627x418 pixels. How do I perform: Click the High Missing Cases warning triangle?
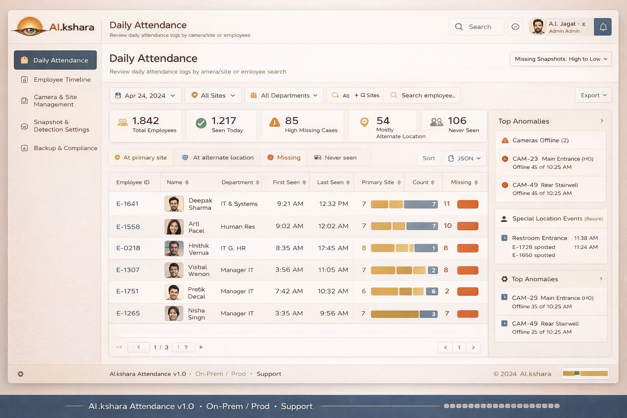(x=275, y=122)
